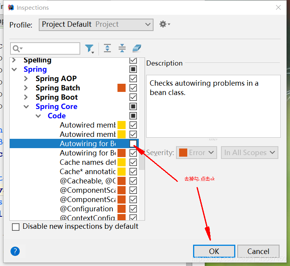Check the selected Autowiring for Bean checkbox

tap(133, 143)
